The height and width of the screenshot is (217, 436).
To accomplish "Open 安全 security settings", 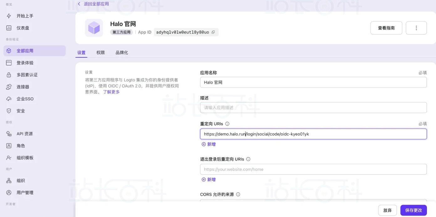I will 21,111.
